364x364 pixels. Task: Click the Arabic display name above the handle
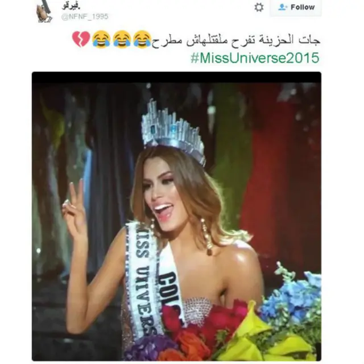tap(71, 6)
